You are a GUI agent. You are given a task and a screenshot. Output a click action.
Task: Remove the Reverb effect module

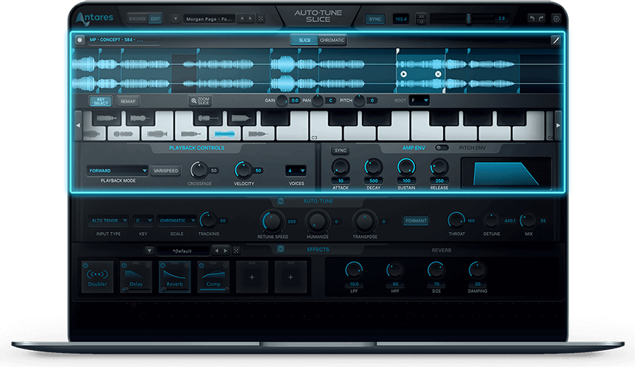point(187,265)
